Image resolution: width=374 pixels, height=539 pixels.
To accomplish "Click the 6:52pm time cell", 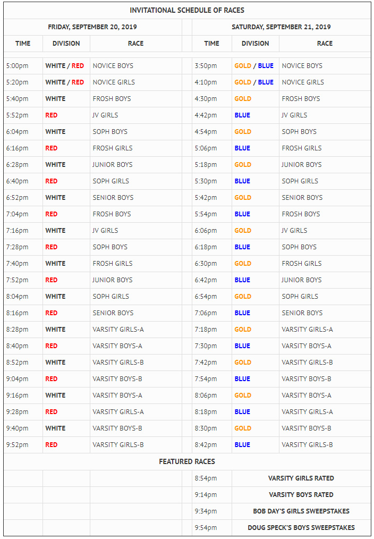I will click(x=23, y=198).
